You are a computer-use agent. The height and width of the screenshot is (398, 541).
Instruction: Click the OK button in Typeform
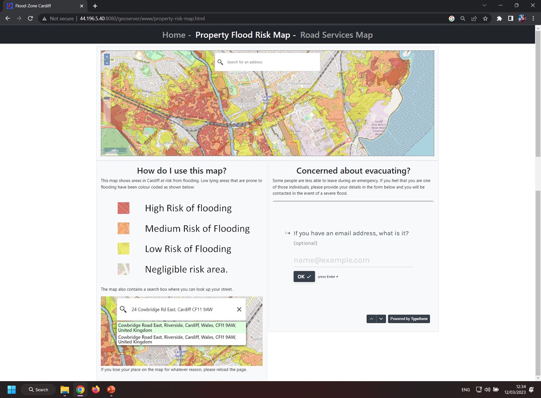coord(304,276)
